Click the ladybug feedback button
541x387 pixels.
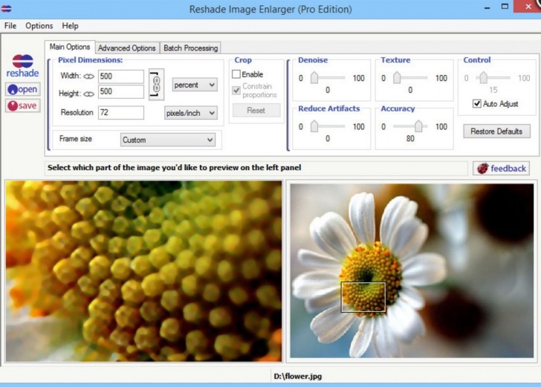coord(501,169)
